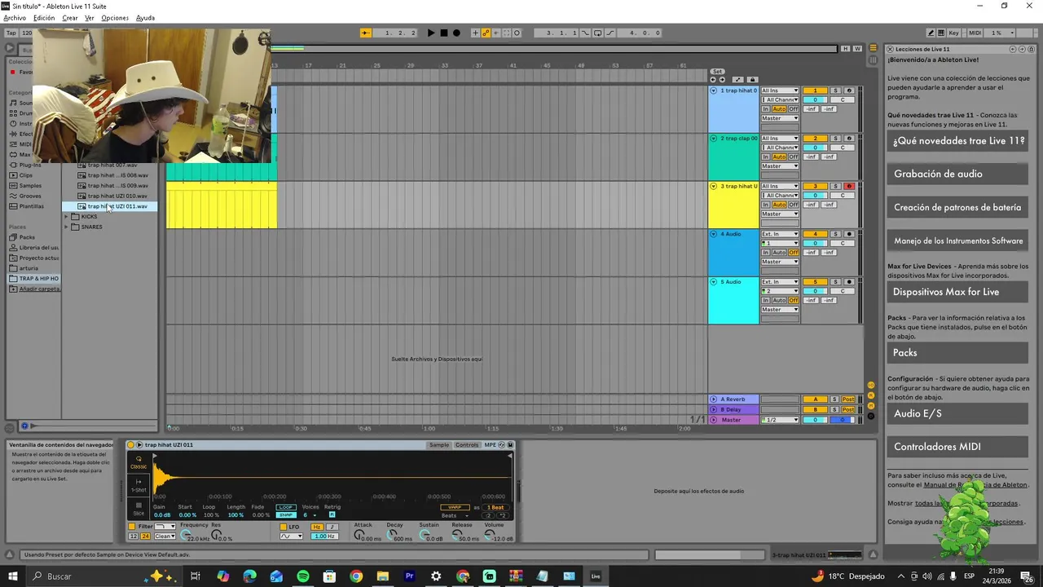The image size is (1043, 587).
Task: Toggle trap hihat UZI 011 device activator
Action: tap(131, 445)
